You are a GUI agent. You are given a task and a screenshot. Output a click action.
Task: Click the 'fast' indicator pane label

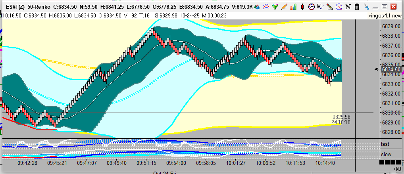click(385, 144)
